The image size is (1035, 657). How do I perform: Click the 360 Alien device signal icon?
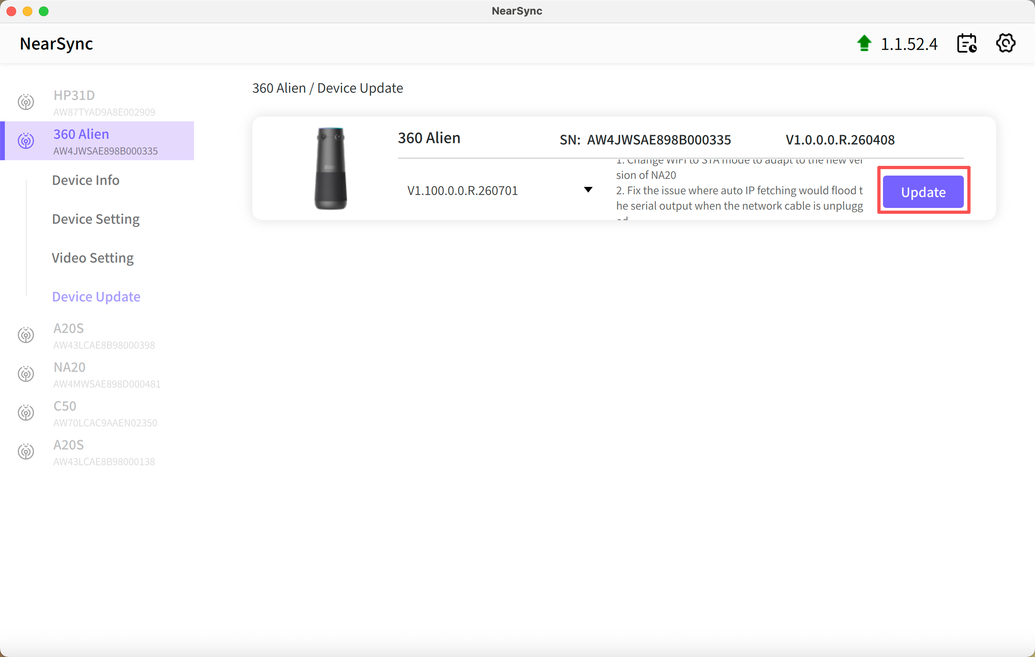[x=26, y=141]
